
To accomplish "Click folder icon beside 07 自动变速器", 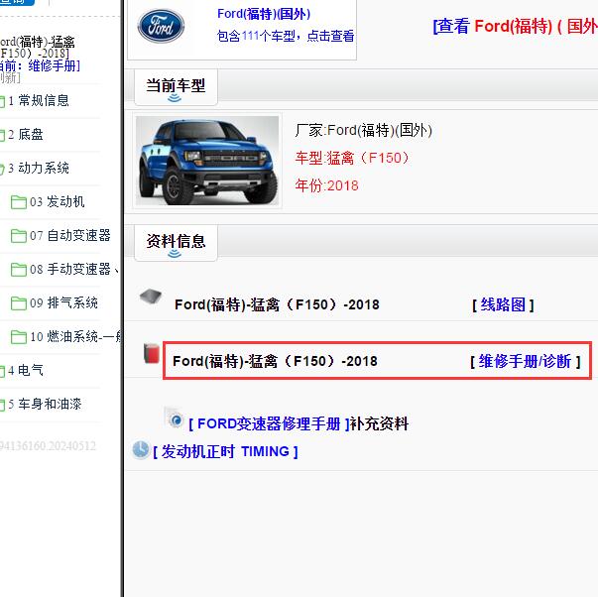I will coord(18,235).
